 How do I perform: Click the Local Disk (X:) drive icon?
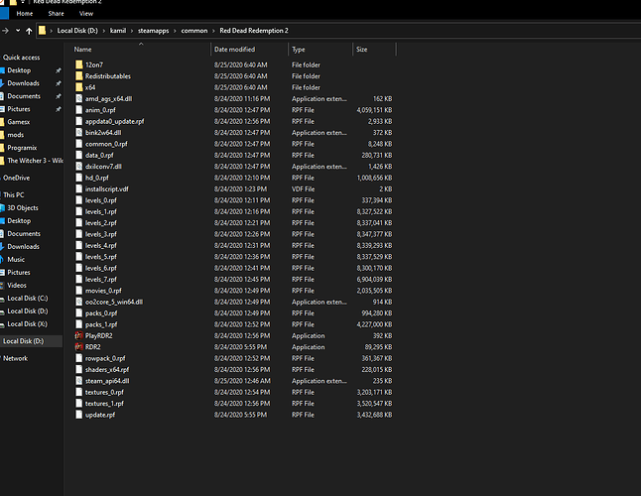click(2, 324)
